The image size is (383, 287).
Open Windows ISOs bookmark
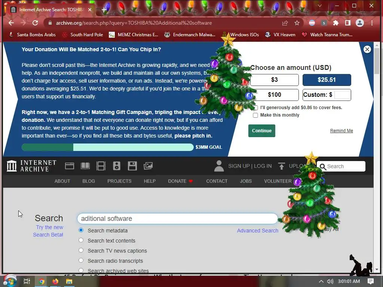240,35
